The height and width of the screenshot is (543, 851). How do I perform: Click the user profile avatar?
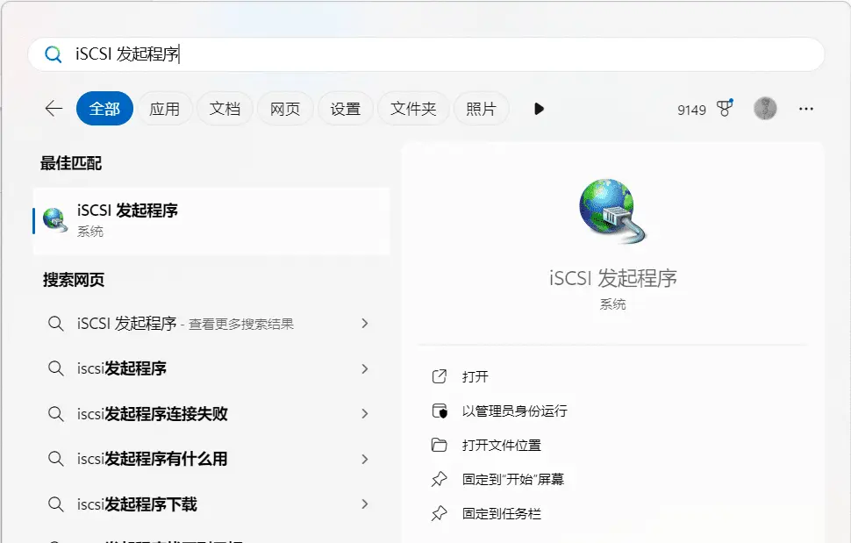765,109
